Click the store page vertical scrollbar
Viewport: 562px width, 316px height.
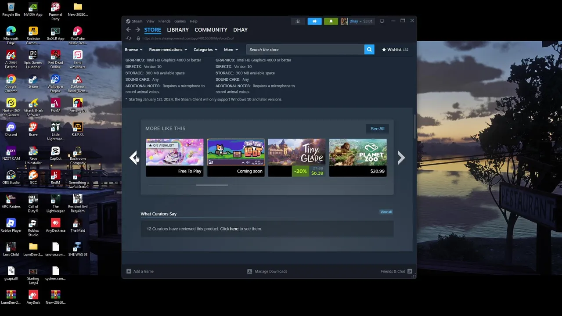[x=414, y=126]
